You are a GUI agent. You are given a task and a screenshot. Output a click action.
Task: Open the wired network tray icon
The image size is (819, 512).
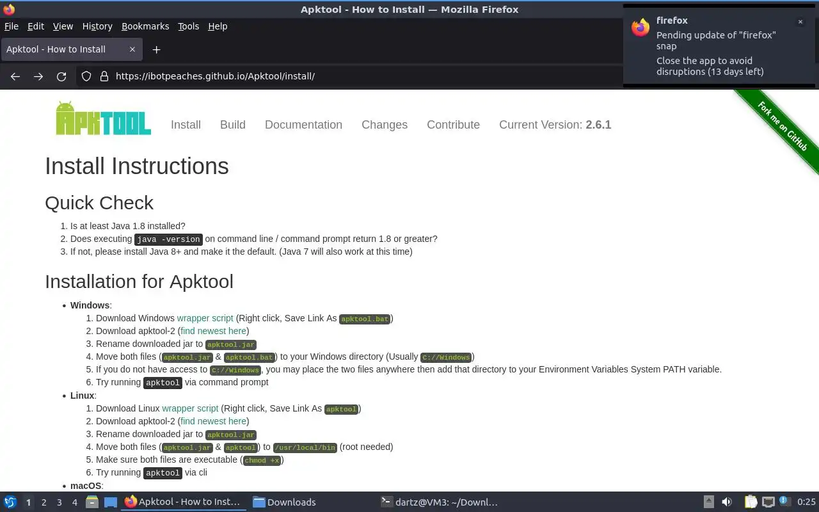click(x=768, y=502)
